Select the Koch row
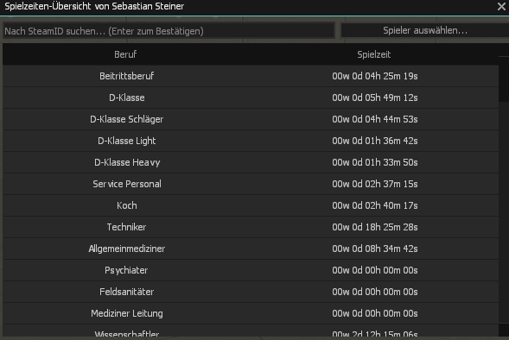The image size is (509, 340). tap(251, 205)
